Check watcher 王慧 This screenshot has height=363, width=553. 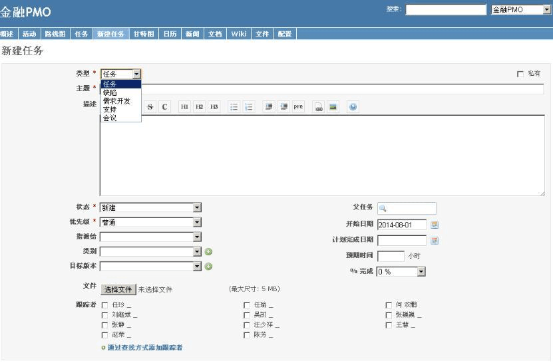pyautogui.click(x=389, y=325)
